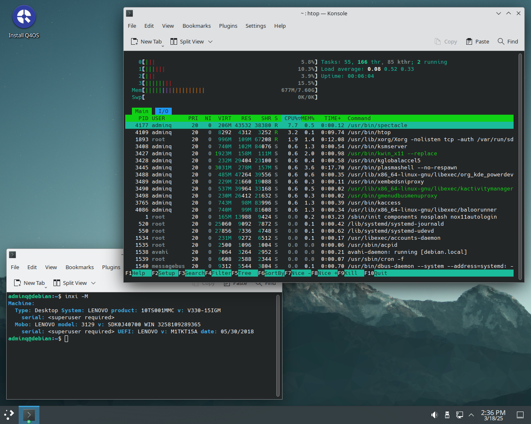Select the /usr/sbin/cron -f process row
Screen dimensions: 531x424
tap(319, 259)
